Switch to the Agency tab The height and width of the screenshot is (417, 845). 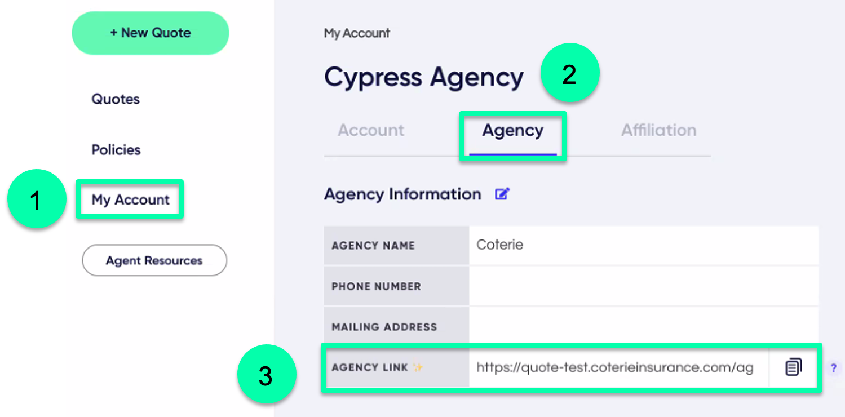tap(513, 131)
